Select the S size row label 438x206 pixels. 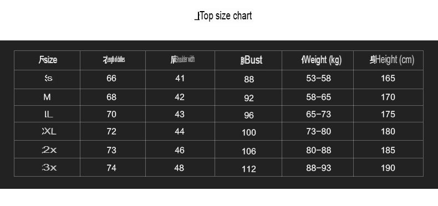pos(48,79)
